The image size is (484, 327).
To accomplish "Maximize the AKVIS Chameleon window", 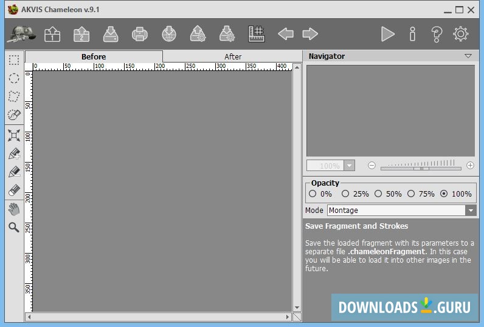I will point(459,10).
